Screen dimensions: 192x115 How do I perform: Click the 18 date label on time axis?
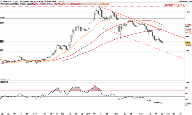pos(76,114)
